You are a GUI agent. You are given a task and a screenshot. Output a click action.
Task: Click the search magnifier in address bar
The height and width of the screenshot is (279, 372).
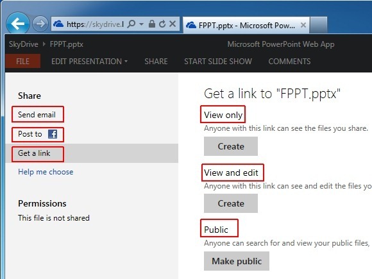(131, 24)
